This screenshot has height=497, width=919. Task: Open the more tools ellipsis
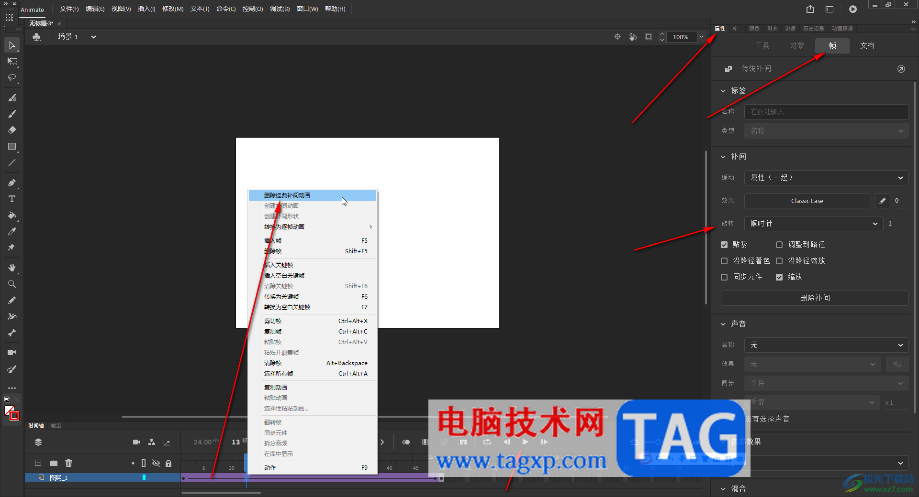click(x=12, y=388)
